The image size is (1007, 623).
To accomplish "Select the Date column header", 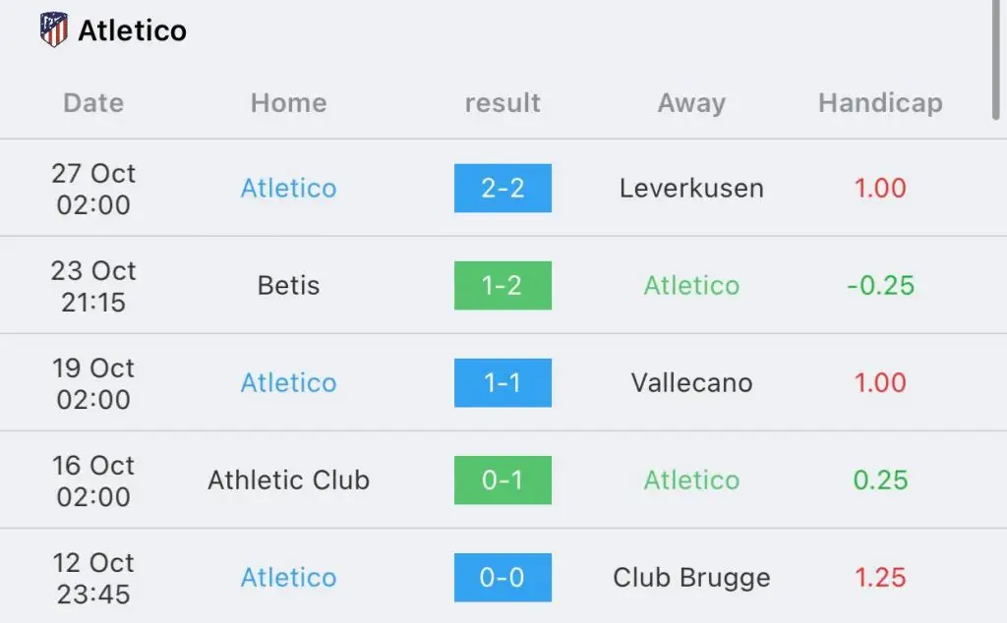I will click(93, 102).
